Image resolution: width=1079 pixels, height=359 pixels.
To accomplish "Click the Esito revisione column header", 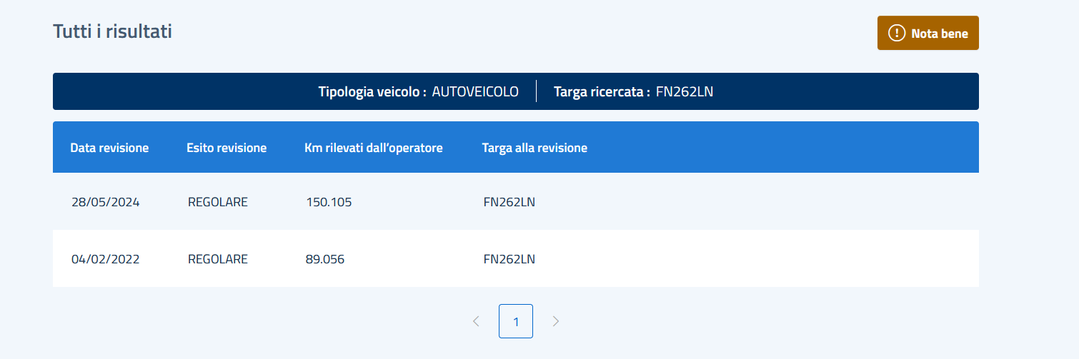I will [227, 148].
